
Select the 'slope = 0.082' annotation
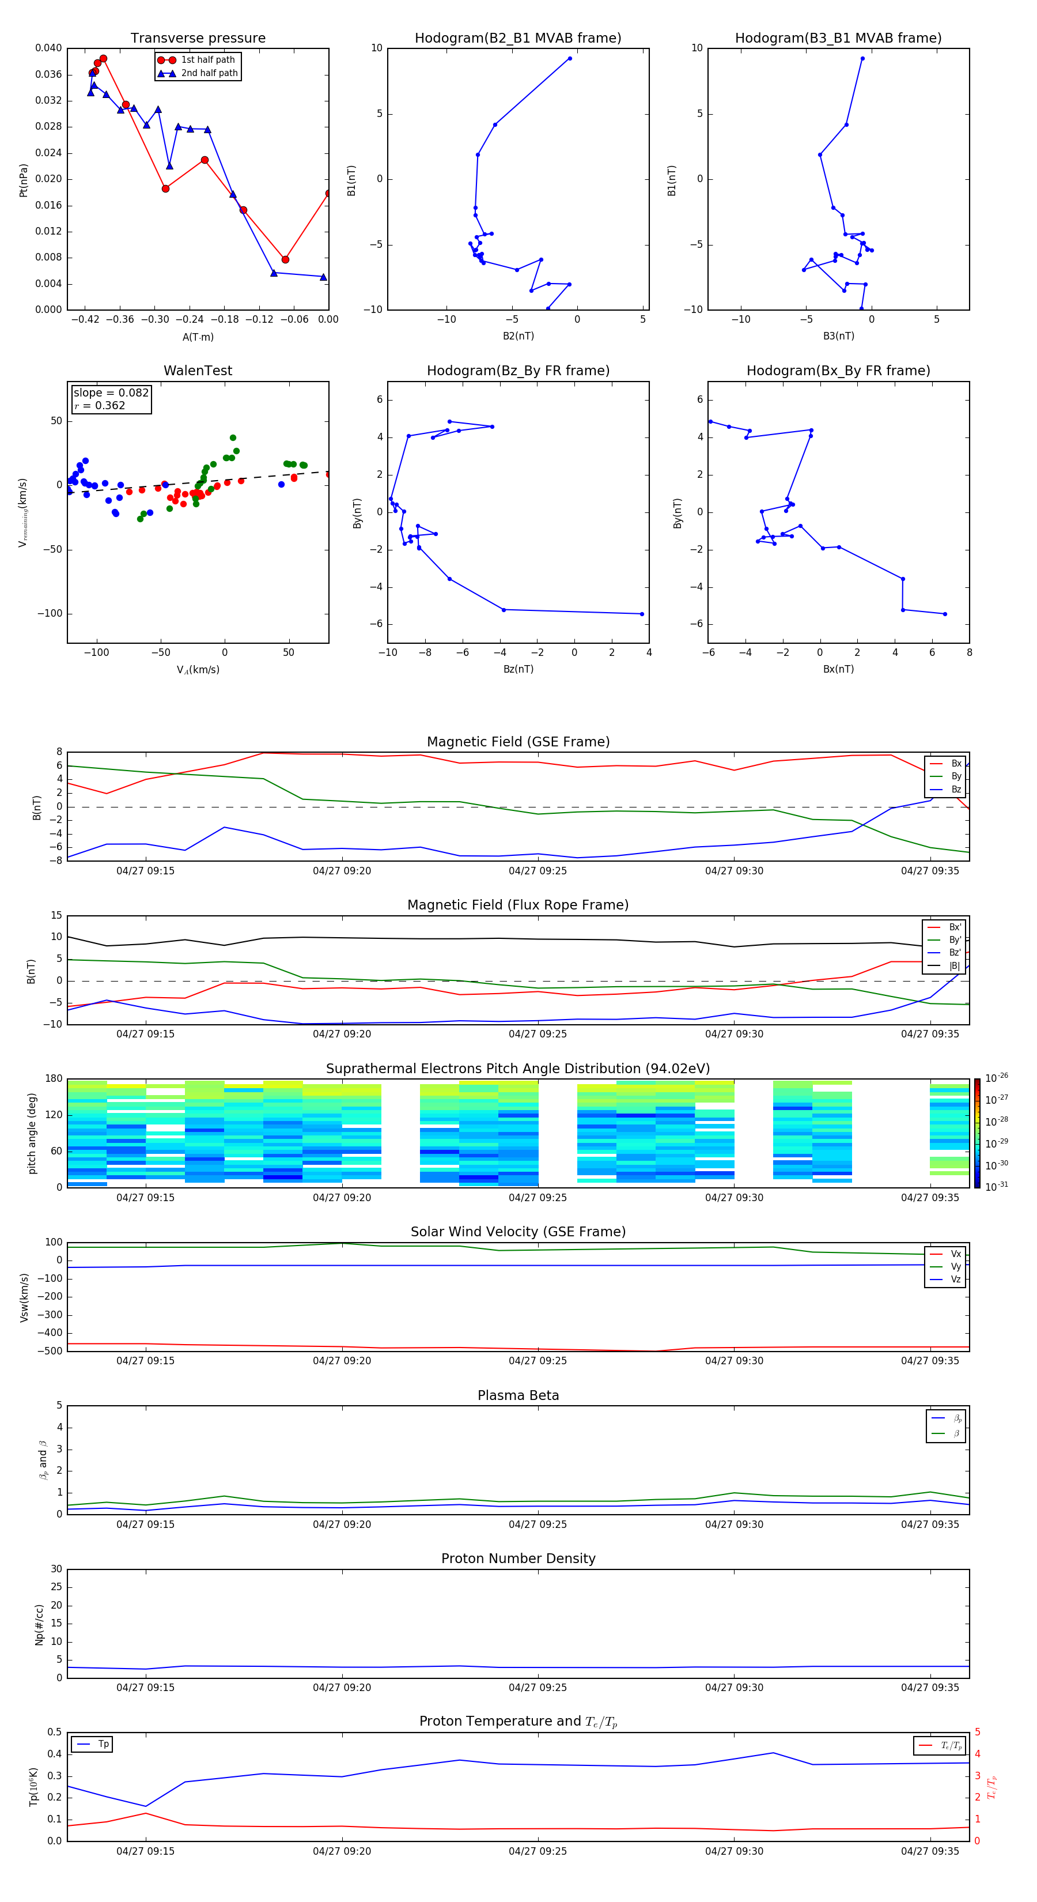(111, 393)
